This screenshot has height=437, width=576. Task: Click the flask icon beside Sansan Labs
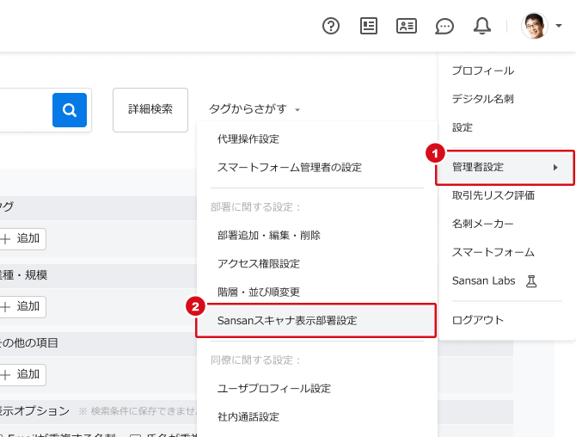point(530,281)
